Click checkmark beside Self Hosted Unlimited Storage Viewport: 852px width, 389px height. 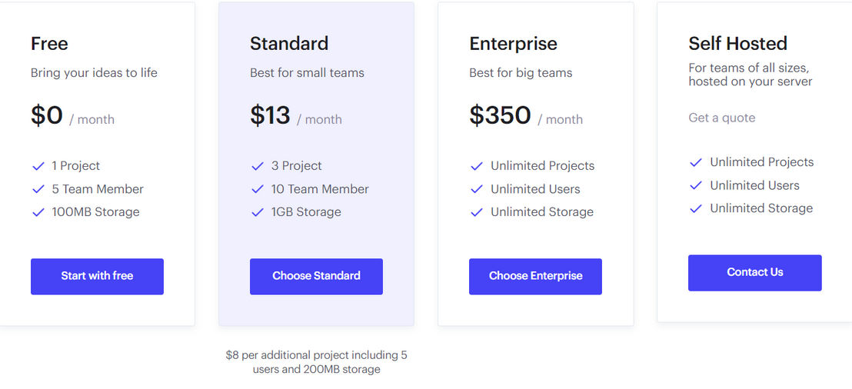tap(696, 208)
